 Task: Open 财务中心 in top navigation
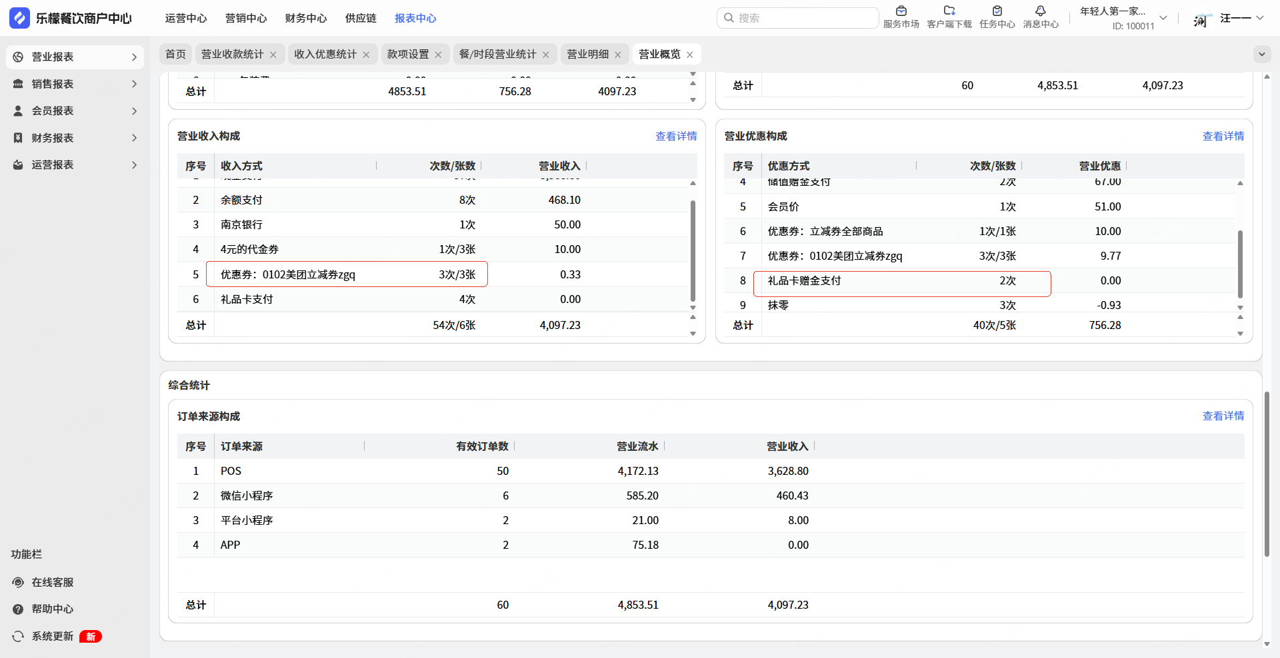click(x=306, y=18)
